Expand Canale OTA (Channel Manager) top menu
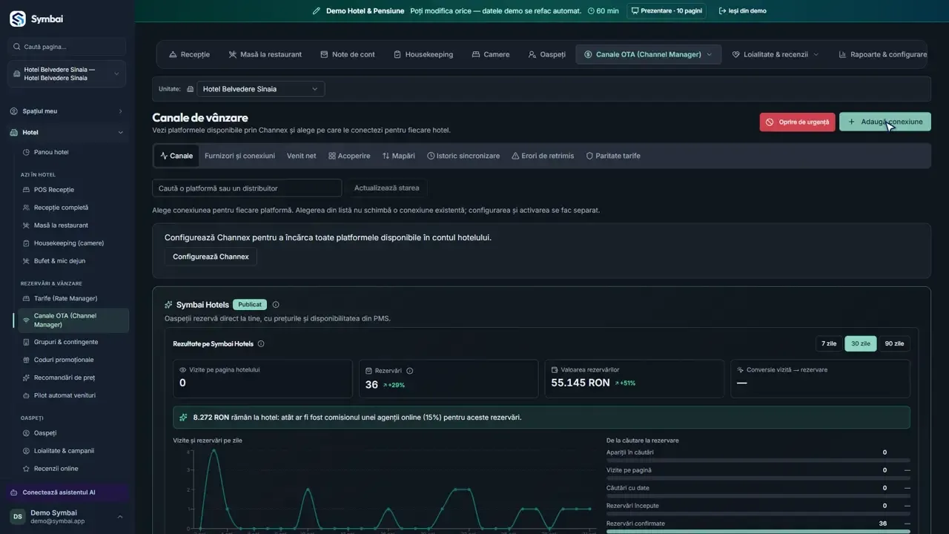The image size is (949, 534). click(649, 54)
